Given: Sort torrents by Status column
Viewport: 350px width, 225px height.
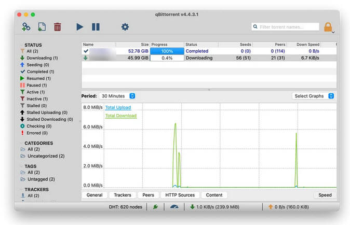Looking at the screenshot, I should pyautogui.click(x=201, y=45).
